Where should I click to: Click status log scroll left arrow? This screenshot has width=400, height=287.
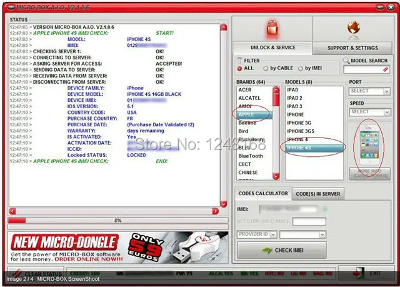(x=12, y=211)
